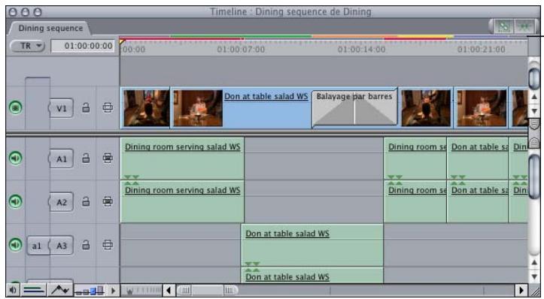
Task: Click the a1 source control
Action: 38,246
